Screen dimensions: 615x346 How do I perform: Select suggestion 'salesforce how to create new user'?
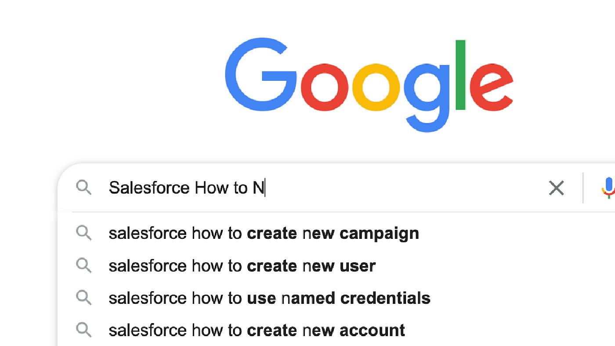point(242,266)
